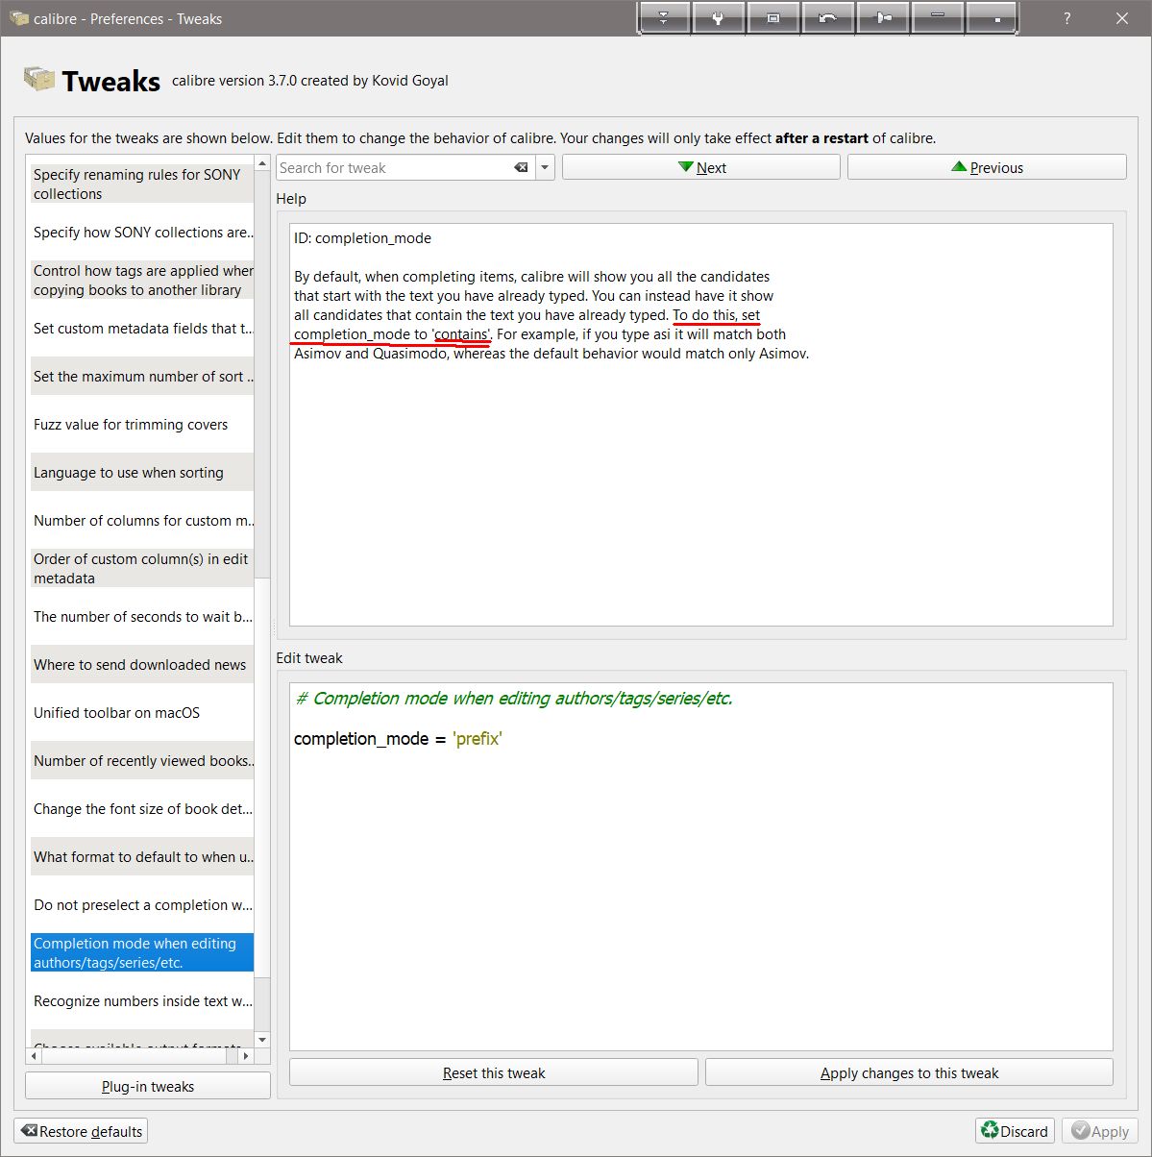Select 'Set custom metadata fields that t..' tweak
Image resolution: width=1152 pixels, height=1157 pixels.
pyautogui.click(x=142, y=328)
